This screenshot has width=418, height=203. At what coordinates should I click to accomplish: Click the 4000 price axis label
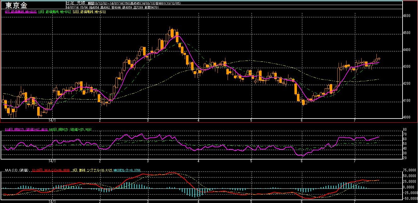[407, 118]
